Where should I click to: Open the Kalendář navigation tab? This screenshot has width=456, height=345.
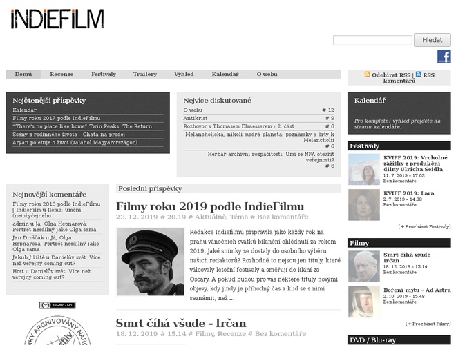[x=225, y=74]
